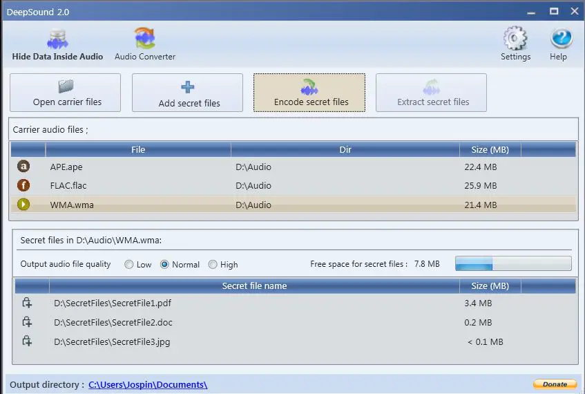Click the carrier files Size (MB) column header

coord(490,150)
